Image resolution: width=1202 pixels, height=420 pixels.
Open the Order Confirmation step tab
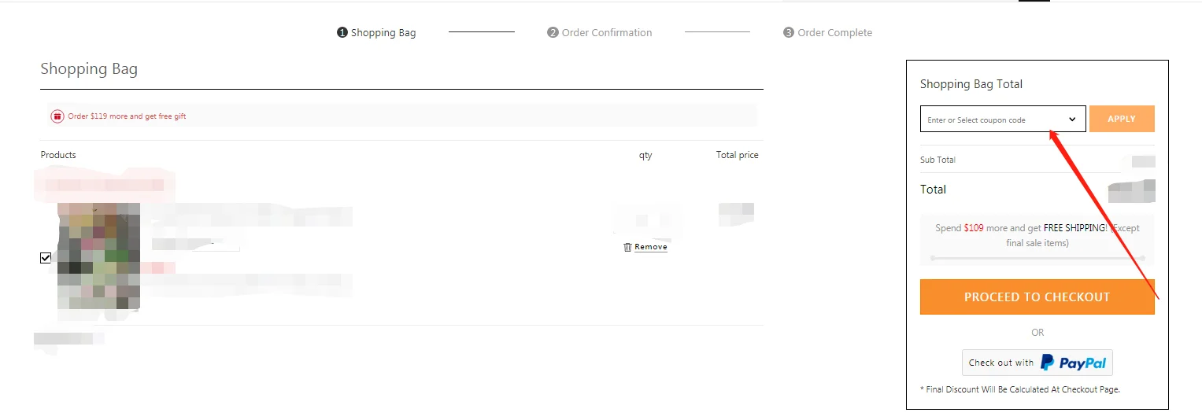(600, 33)
